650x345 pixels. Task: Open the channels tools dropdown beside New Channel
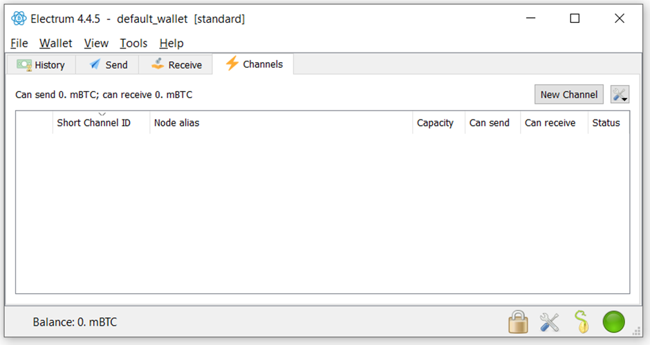click(x=620, y=95)
